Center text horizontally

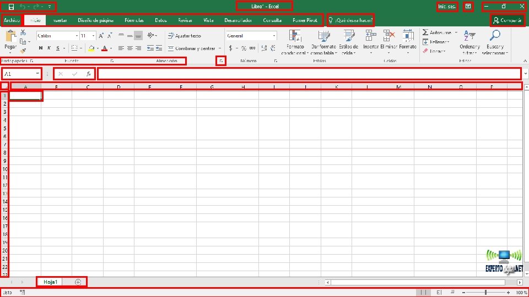[129, 48]
